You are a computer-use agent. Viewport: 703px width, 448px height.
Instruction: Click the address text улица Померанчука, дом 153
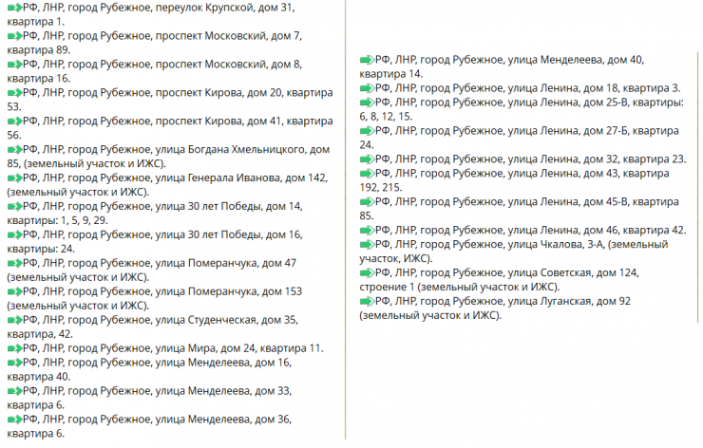228,291
